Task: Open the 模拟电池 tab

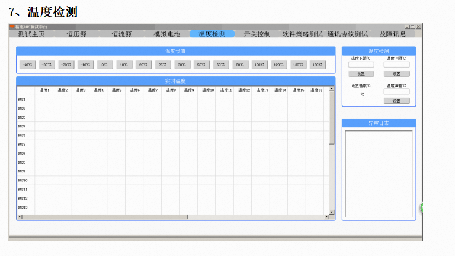Action: coord(167,34)
